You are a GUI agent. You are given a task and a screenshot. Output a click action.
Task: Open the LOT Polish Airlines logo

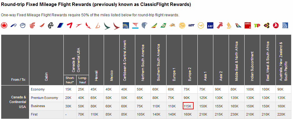191,25
